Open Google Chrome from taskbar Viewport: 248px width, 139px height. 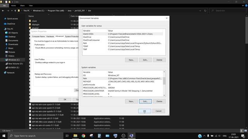click(83, 136)
